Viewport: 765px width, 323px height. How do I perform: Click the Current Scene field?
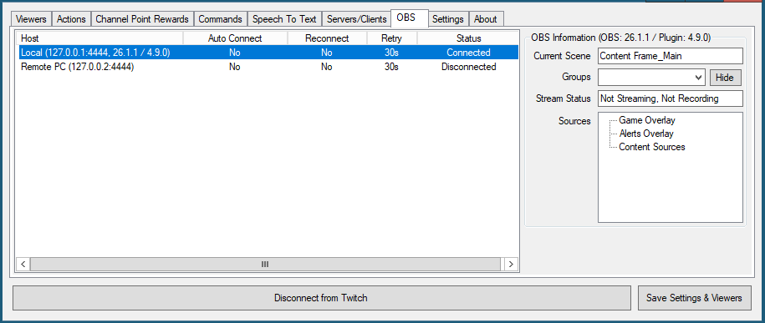tap(671, 56)
